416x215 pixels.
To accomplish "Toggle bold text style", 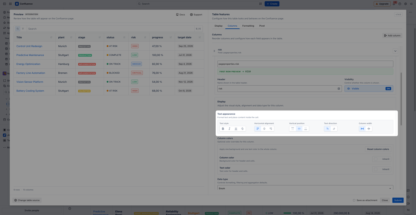I will coord(223,129).
